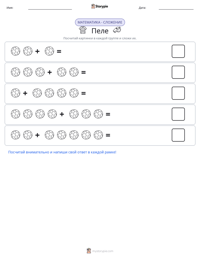Click the Storypie bear logo at top
Image resolution: width=200 pixels, height=259 pixels.
click(93, 6)
